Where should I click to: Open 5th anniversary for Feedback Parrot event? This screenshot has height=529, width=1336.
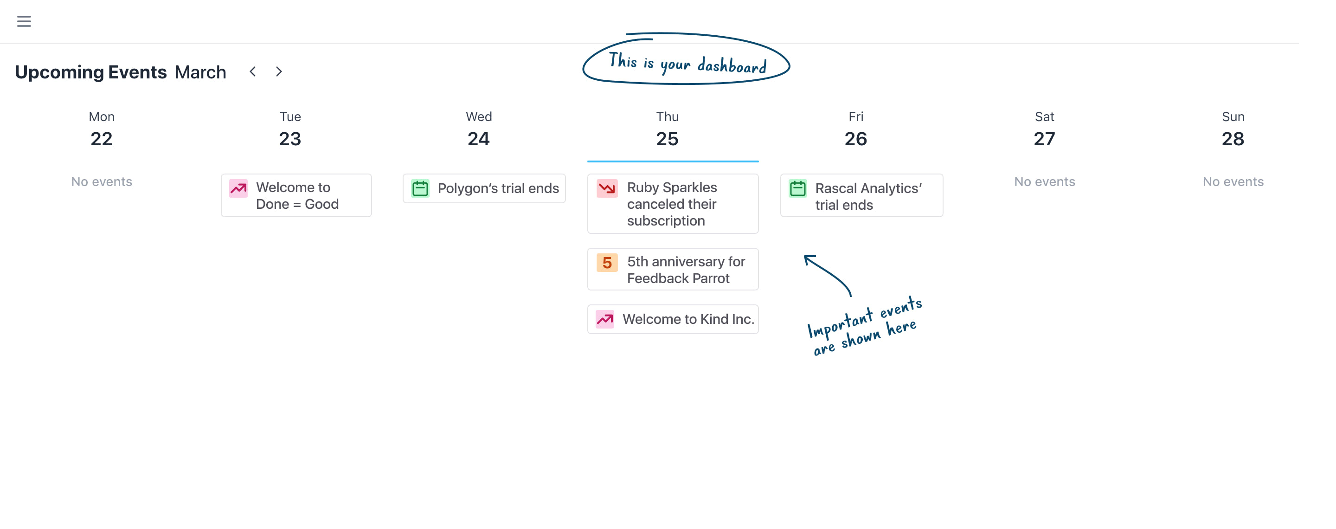[x=686, y=270]
